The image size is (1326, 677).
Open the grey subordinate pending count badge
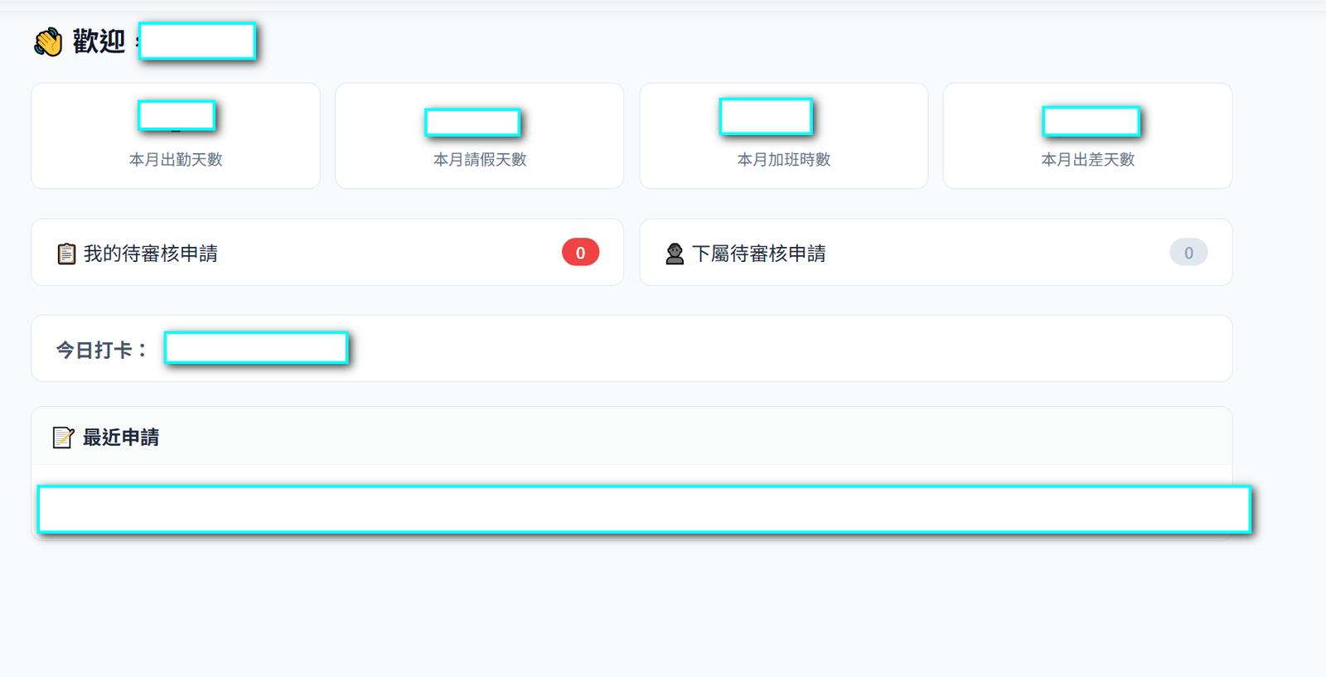tap(1188, 253)
